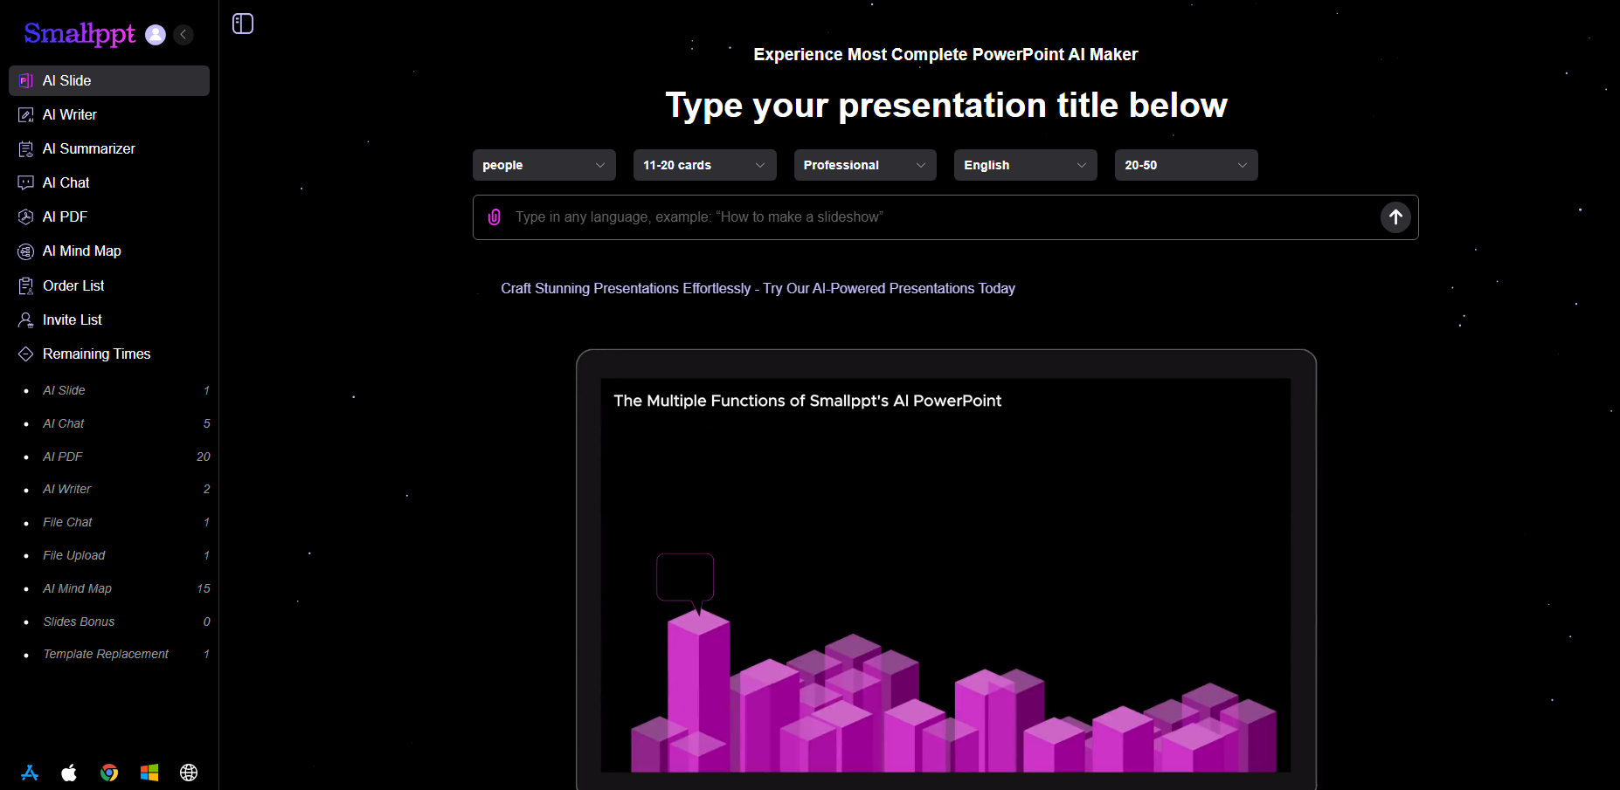The image size is (1620, 790).
Task: Click the AI Mind Map icon
Action: (26, 251)
